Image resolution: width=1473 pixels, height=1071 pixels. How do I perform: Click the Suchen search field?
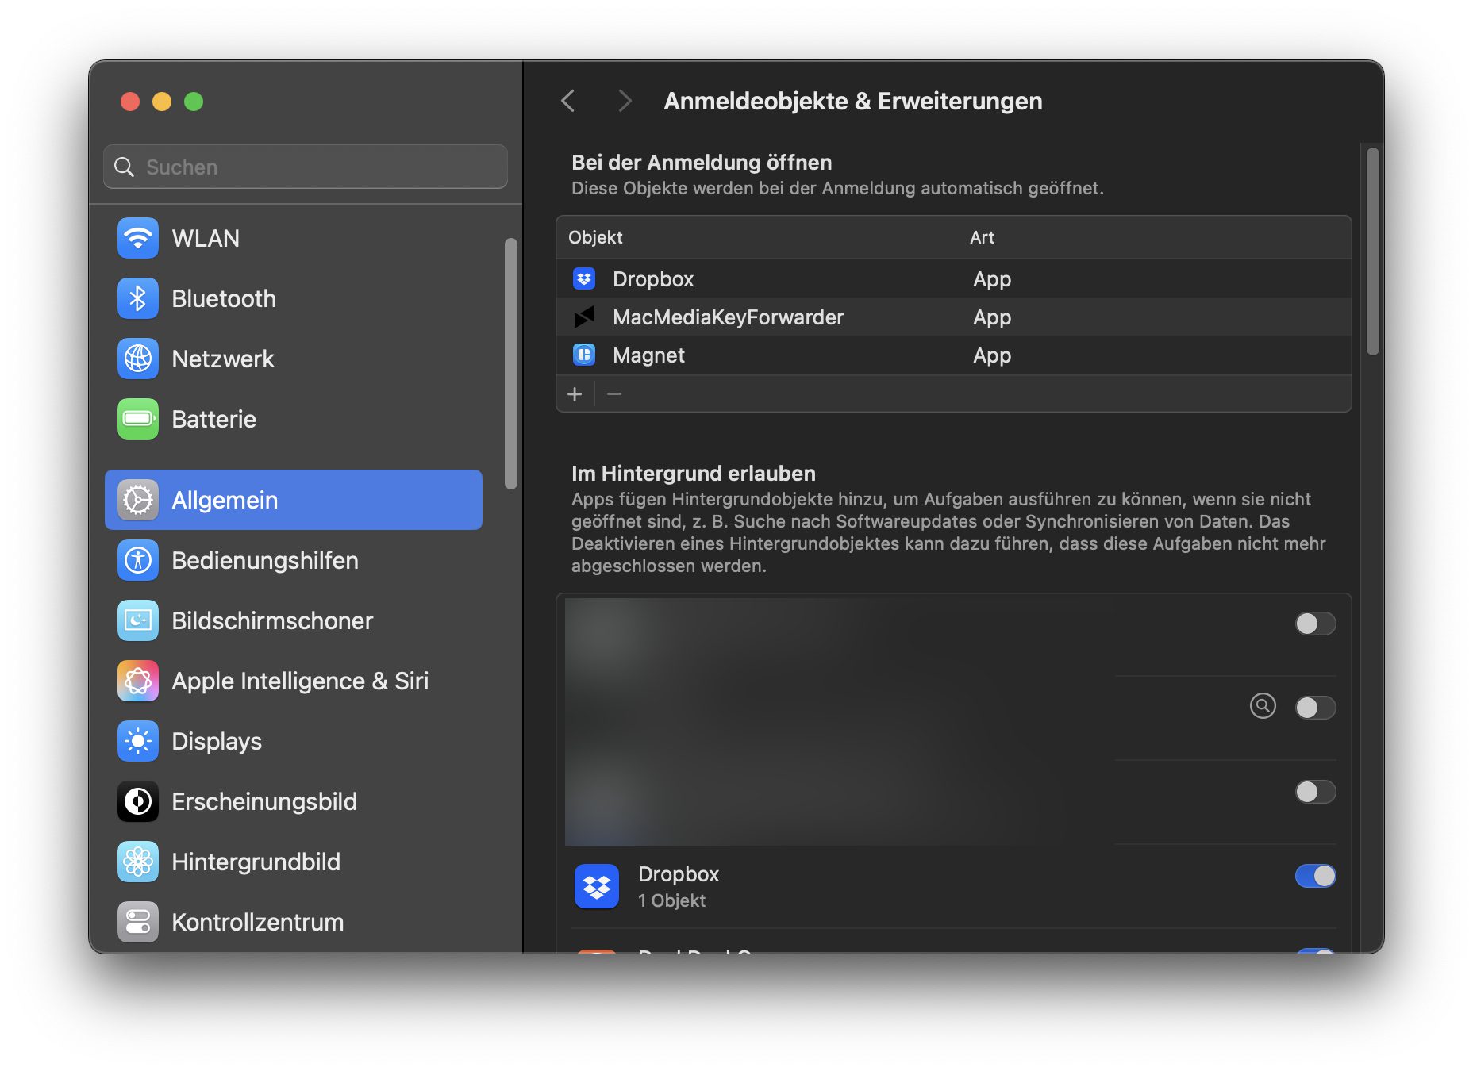point(306,167)
